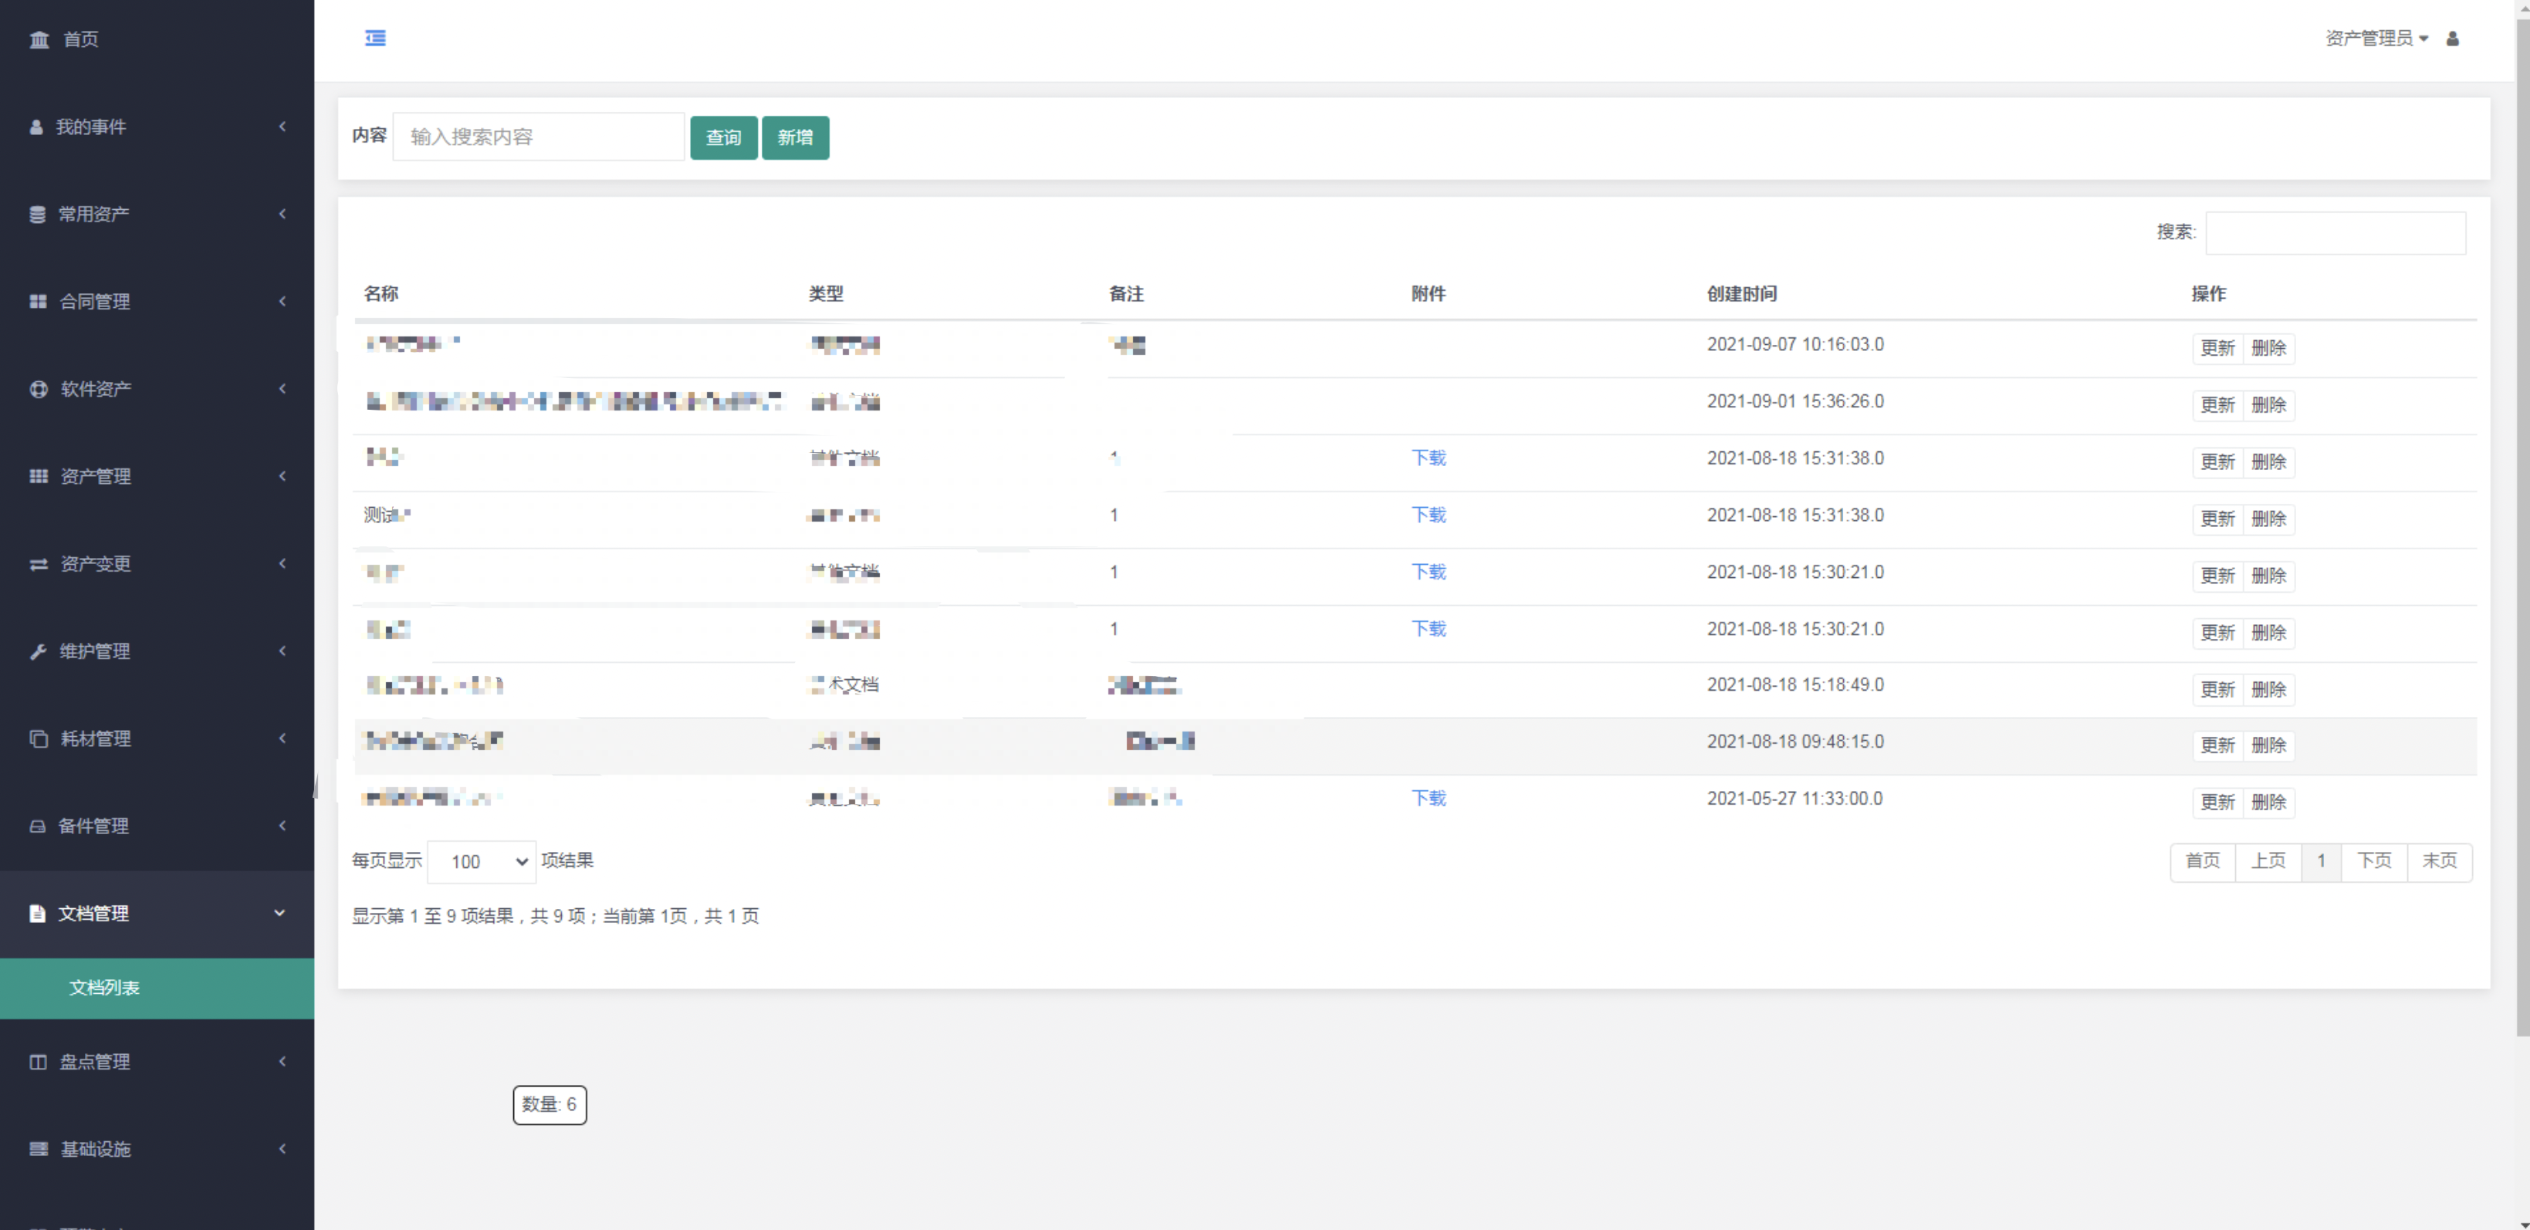Focus the 搜索 table filter input

coord(2336,232)
